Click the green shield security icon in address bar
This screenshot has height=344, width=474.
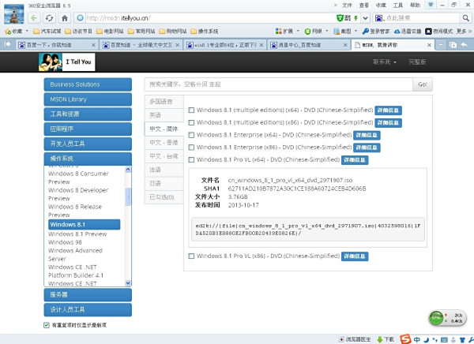pos(340,18)
